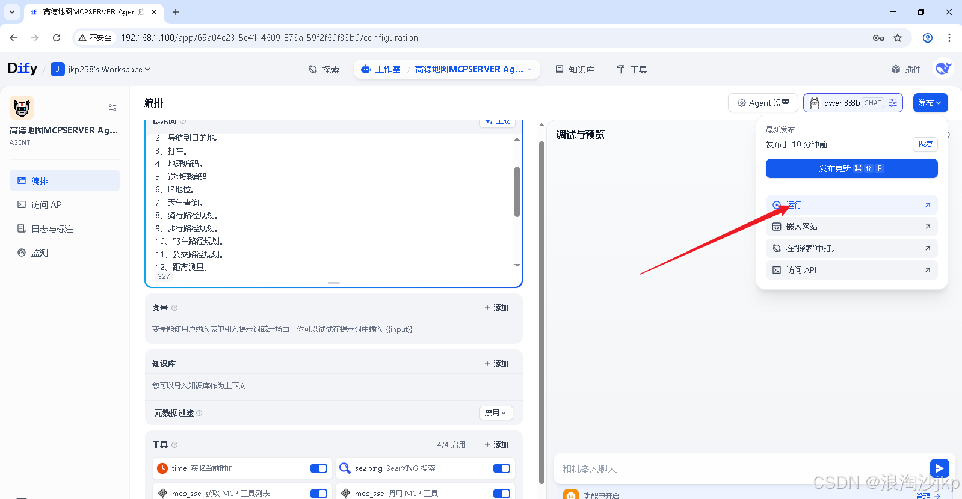The image size is (962, 499).
Task: Click the model parameter sliders icon
Action: [893, 103]
